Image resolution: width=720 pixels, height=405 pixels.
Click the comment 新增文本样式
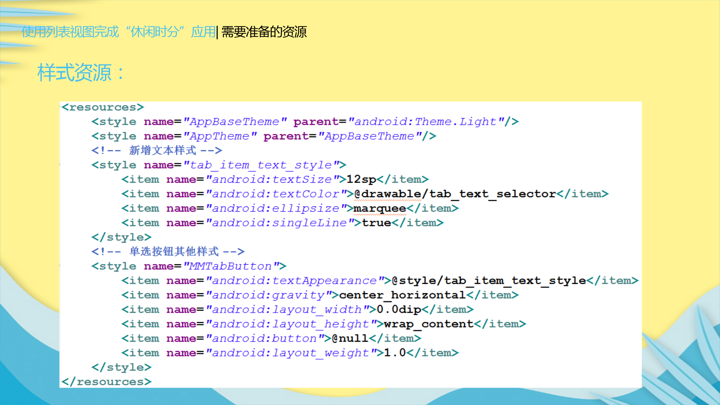point(157,151)
